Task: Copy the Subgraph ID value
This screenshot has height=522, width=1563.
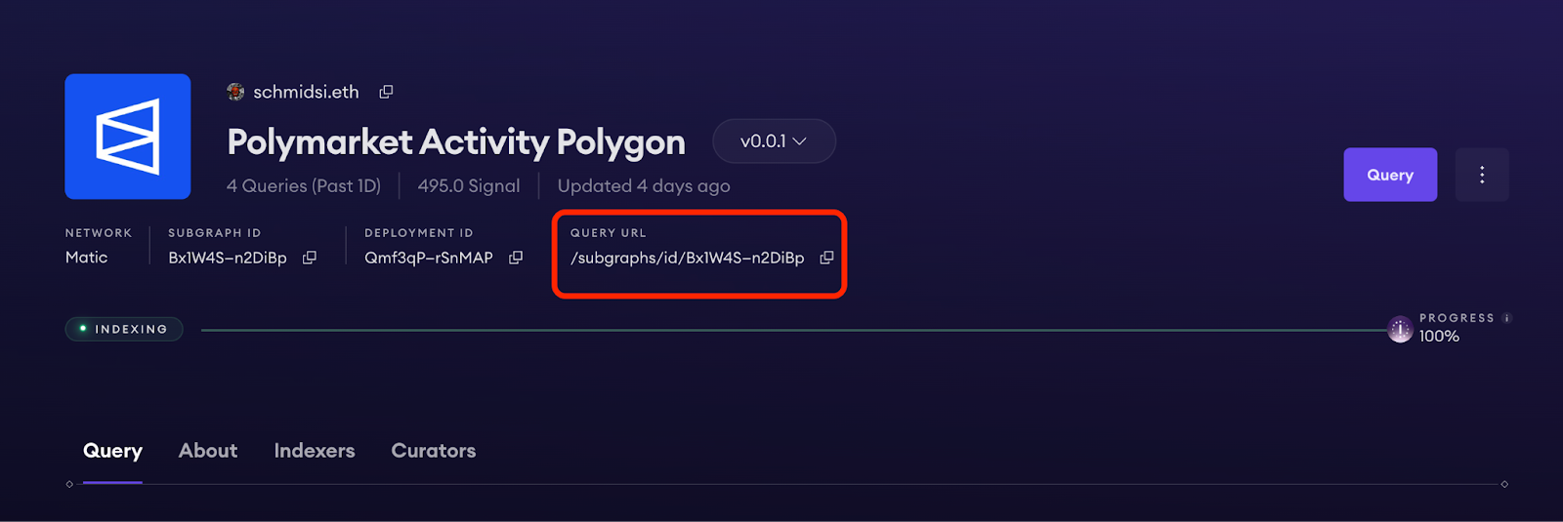Action: coord(310,258)
